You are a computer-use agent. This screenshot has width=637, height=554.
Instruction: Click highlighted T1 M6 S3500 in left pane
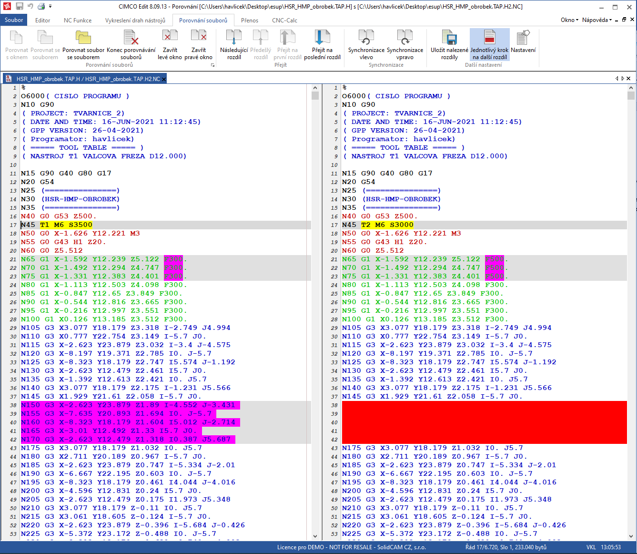click(66, 225)
